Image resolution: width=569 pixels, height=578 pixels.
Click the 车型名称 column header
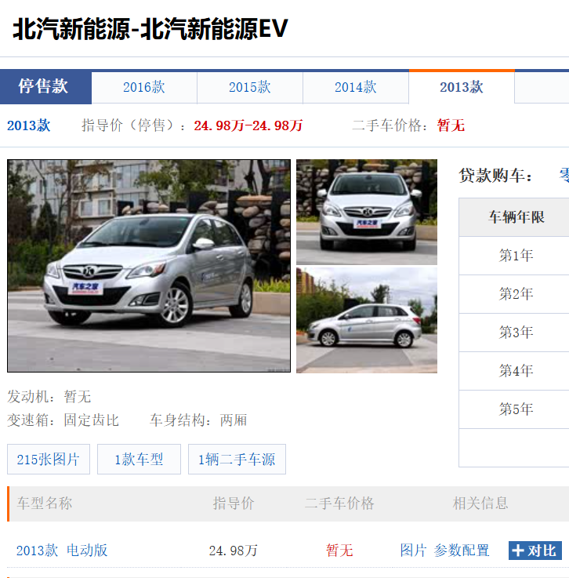45,503
